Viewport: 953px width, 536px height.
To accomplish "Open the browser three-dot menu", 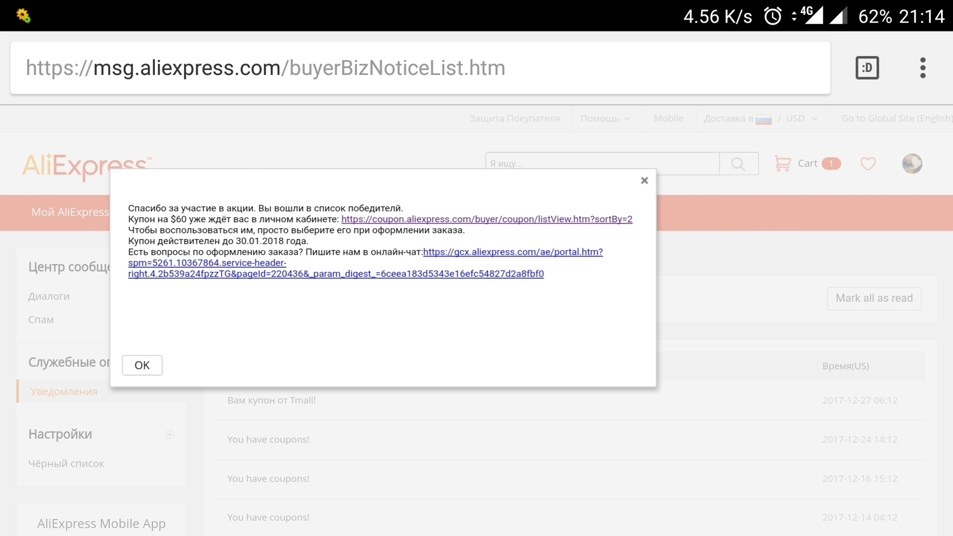I will [922, 68].
